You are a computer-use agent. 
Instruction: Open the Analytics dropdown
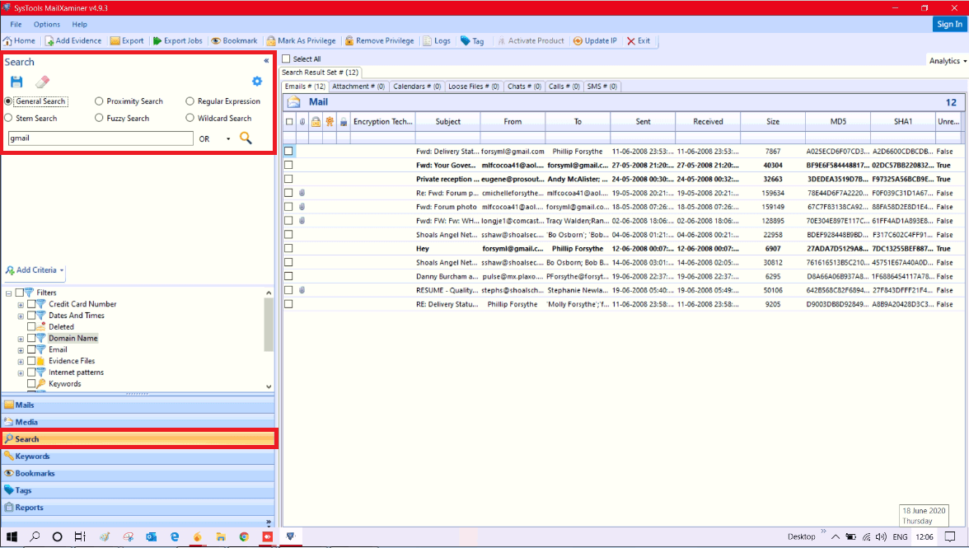pyautogui.click(x=948, y=60)
